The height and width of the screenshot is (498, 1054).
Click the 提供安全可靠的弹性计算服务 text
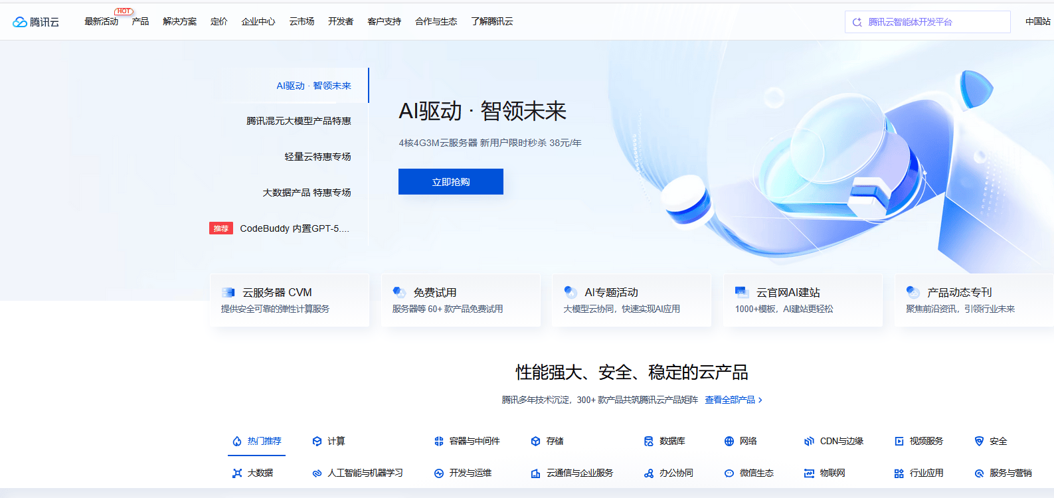point(275,309)
